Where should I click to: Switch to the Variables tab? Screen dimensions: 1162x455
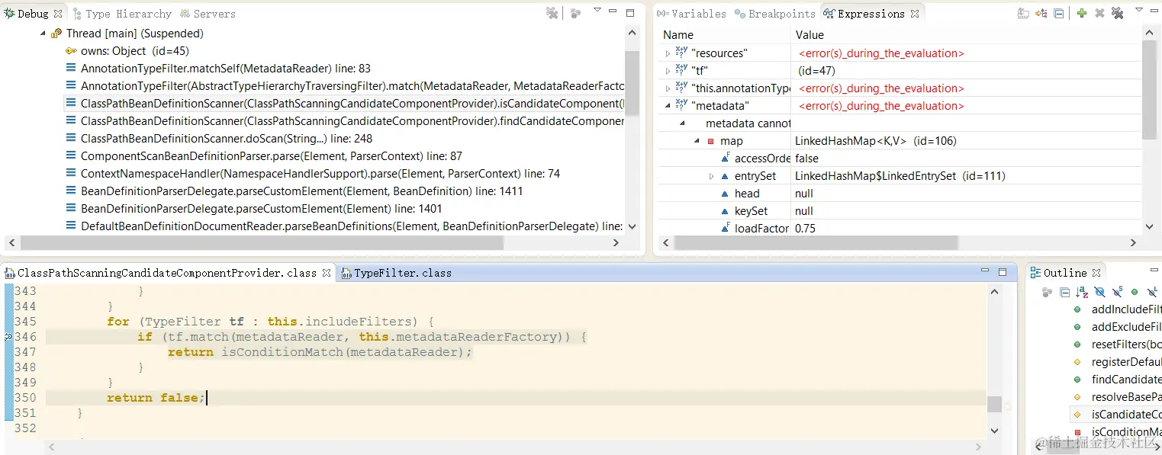click(x=692, y=14)
